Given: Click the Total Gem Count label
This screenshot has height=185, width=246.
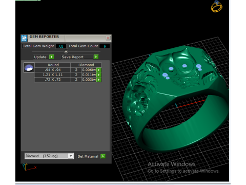Looking at the screenshot, I should coord(83,46).
